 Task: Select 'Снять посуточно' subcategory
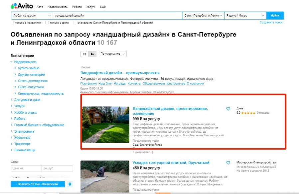click(31, 87)
